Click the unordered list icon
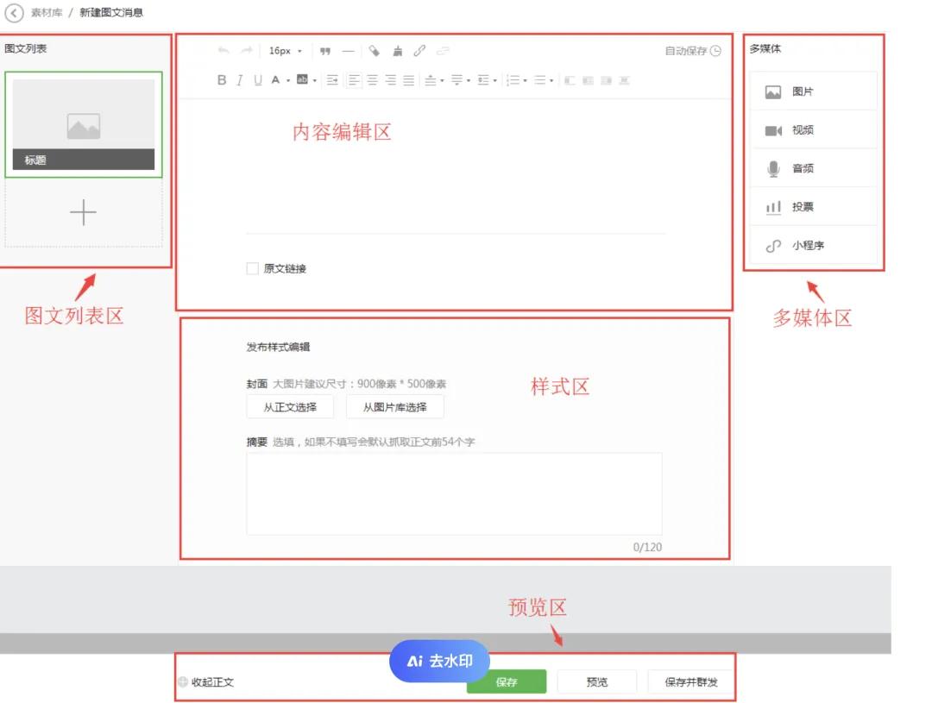The image size is (932, 703). click(539, 80)
